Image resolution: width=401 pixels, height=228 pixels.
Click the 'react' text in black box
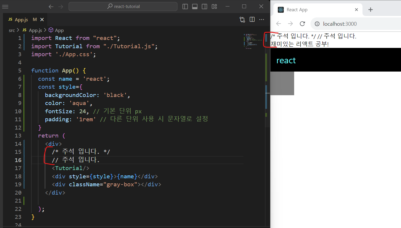(286, 60)
